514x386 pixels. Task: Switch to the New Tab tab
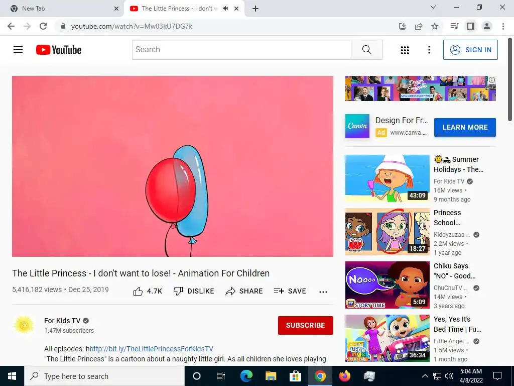coord(62,9)
